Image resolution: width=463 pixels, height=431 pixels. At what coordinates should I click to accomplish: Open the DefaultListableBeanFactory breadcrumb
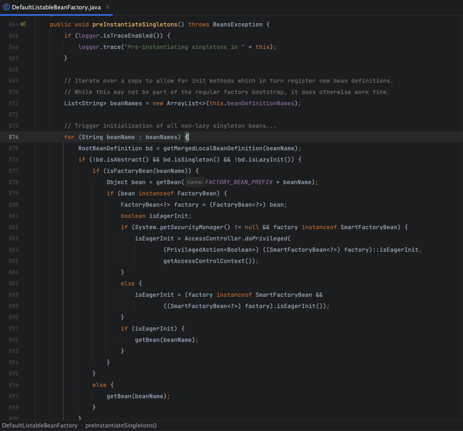click(x=39, y=425)
